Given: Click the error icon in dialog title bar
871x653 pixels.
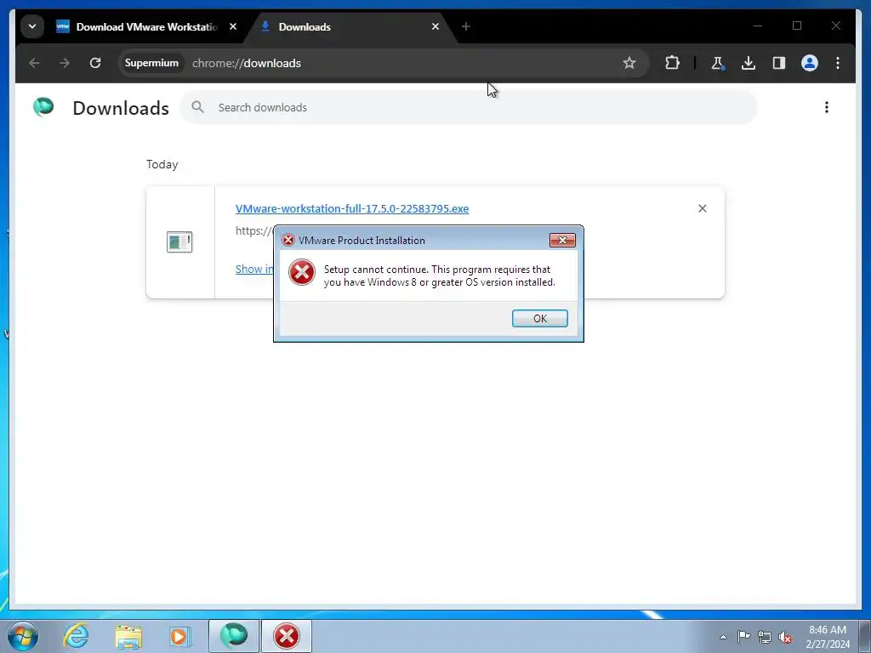Looking at the screenshot, I should tap(287, 240).
